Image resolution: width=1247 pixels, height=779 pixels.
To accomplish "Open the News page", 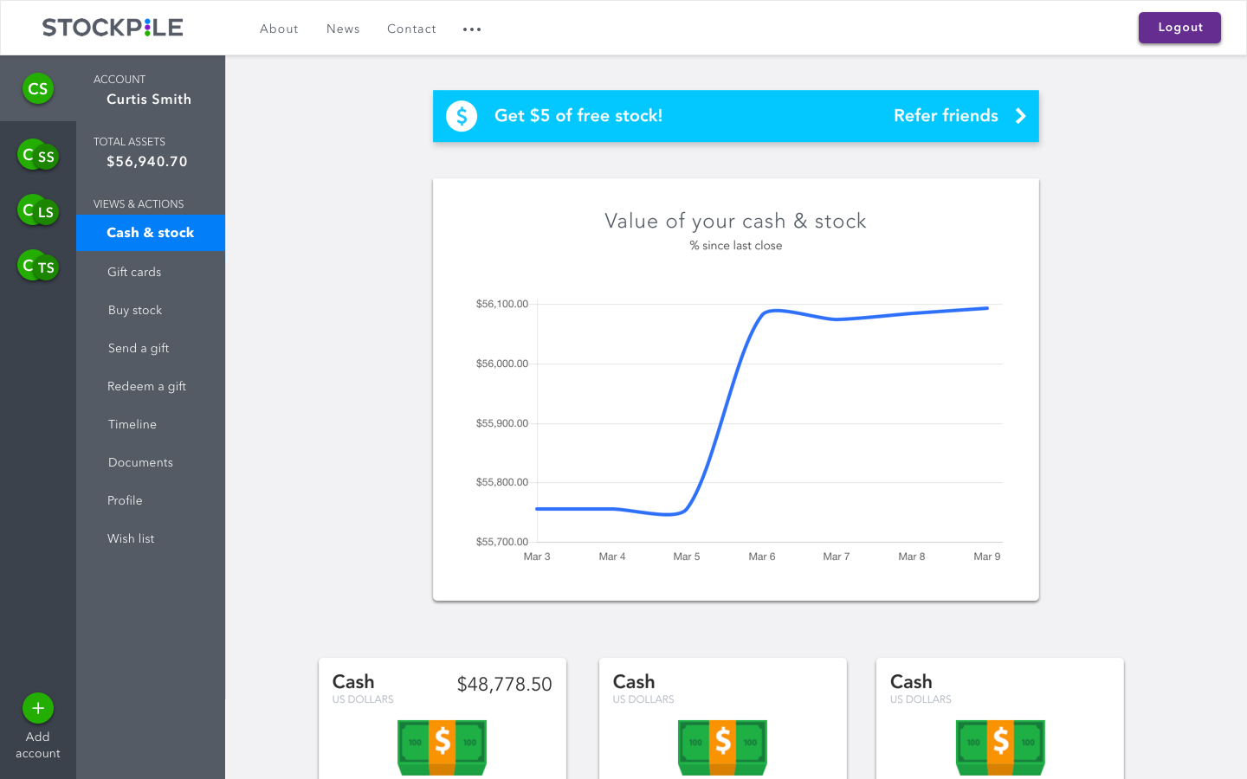I will (343, 29).
